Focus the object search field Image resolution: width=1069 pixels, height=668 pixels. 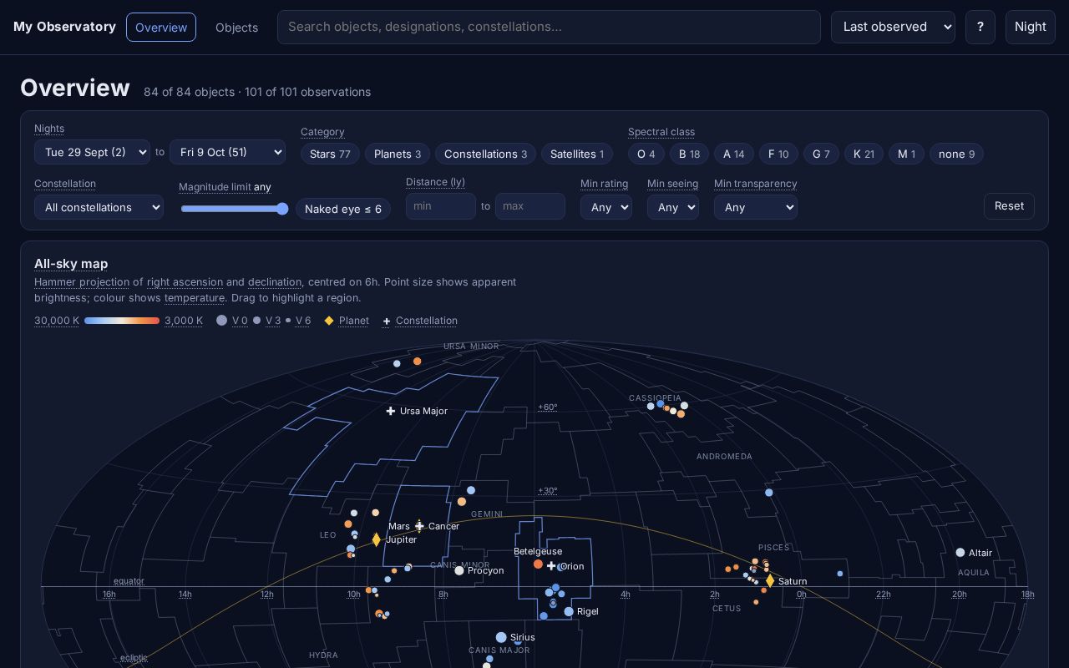(x=549, y=27)
